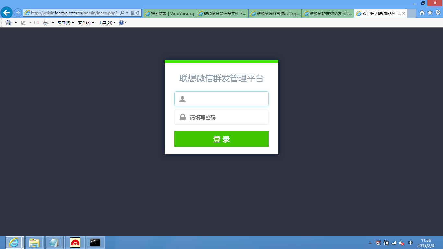This screenshot has height=249, width=443.
Task: Expand the Print options dropdown arrow
Action: coord(53,23)
